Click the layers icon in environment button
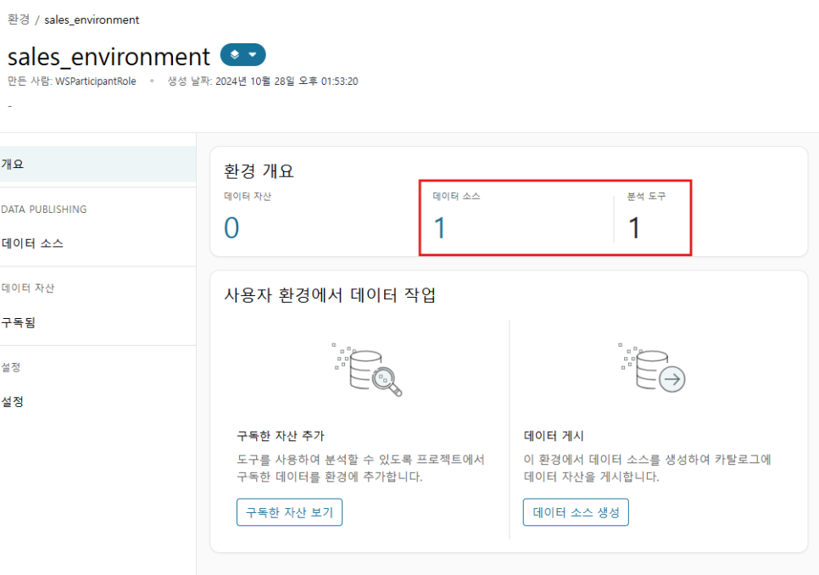 pyautogui.click(x=235, y=54)
